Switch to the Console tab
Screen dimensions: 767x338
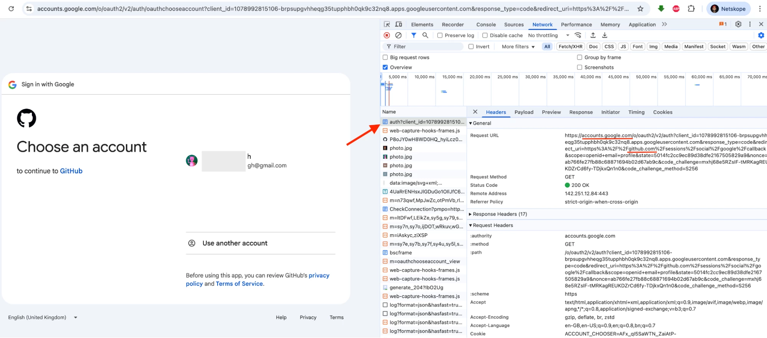pos(486,25)
